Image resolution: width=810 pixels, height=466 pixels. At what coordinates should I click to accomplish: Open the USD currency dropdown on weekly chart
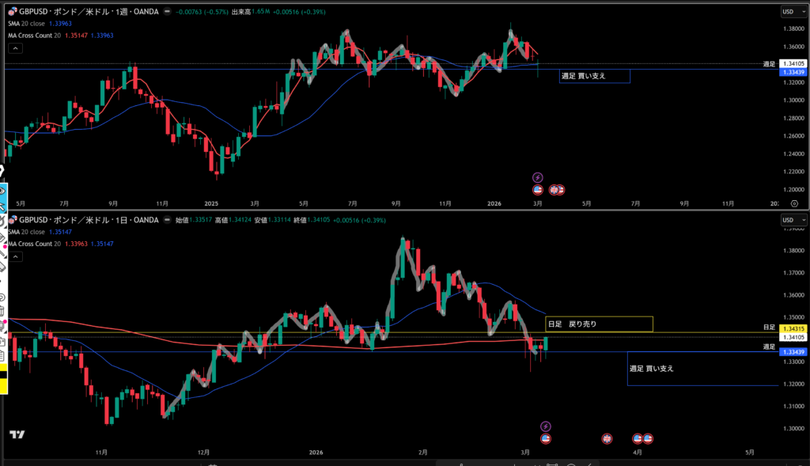(792, 12)
